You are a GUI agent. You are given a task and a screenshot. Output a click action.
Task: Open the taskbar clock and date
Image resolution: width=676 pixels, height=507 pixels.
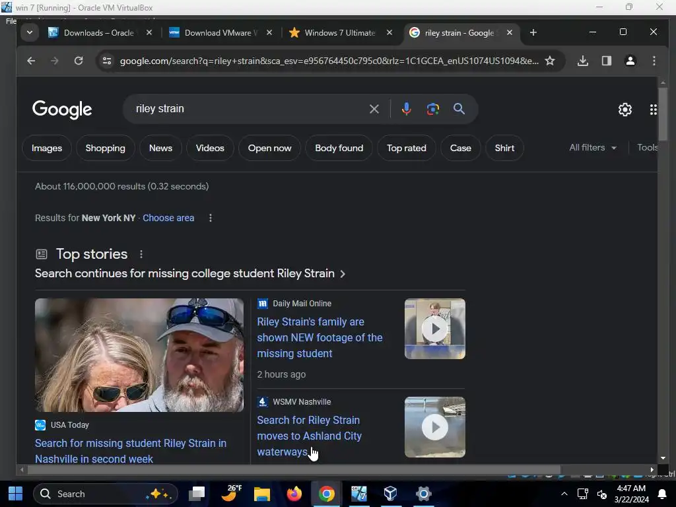631,494
